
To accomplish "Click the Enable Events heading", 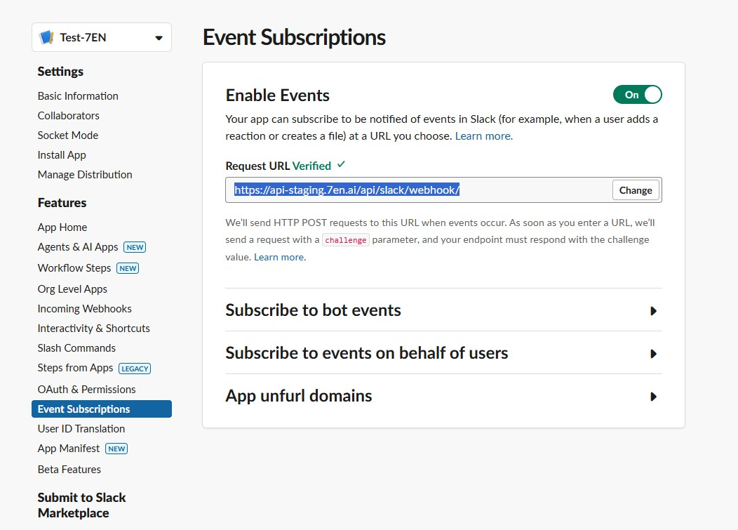I will [278, 95].
